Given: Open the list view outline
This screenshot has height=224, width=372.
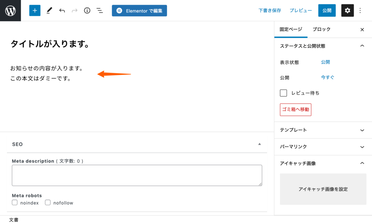Looking at the screenshot, I should coord(100,11).
